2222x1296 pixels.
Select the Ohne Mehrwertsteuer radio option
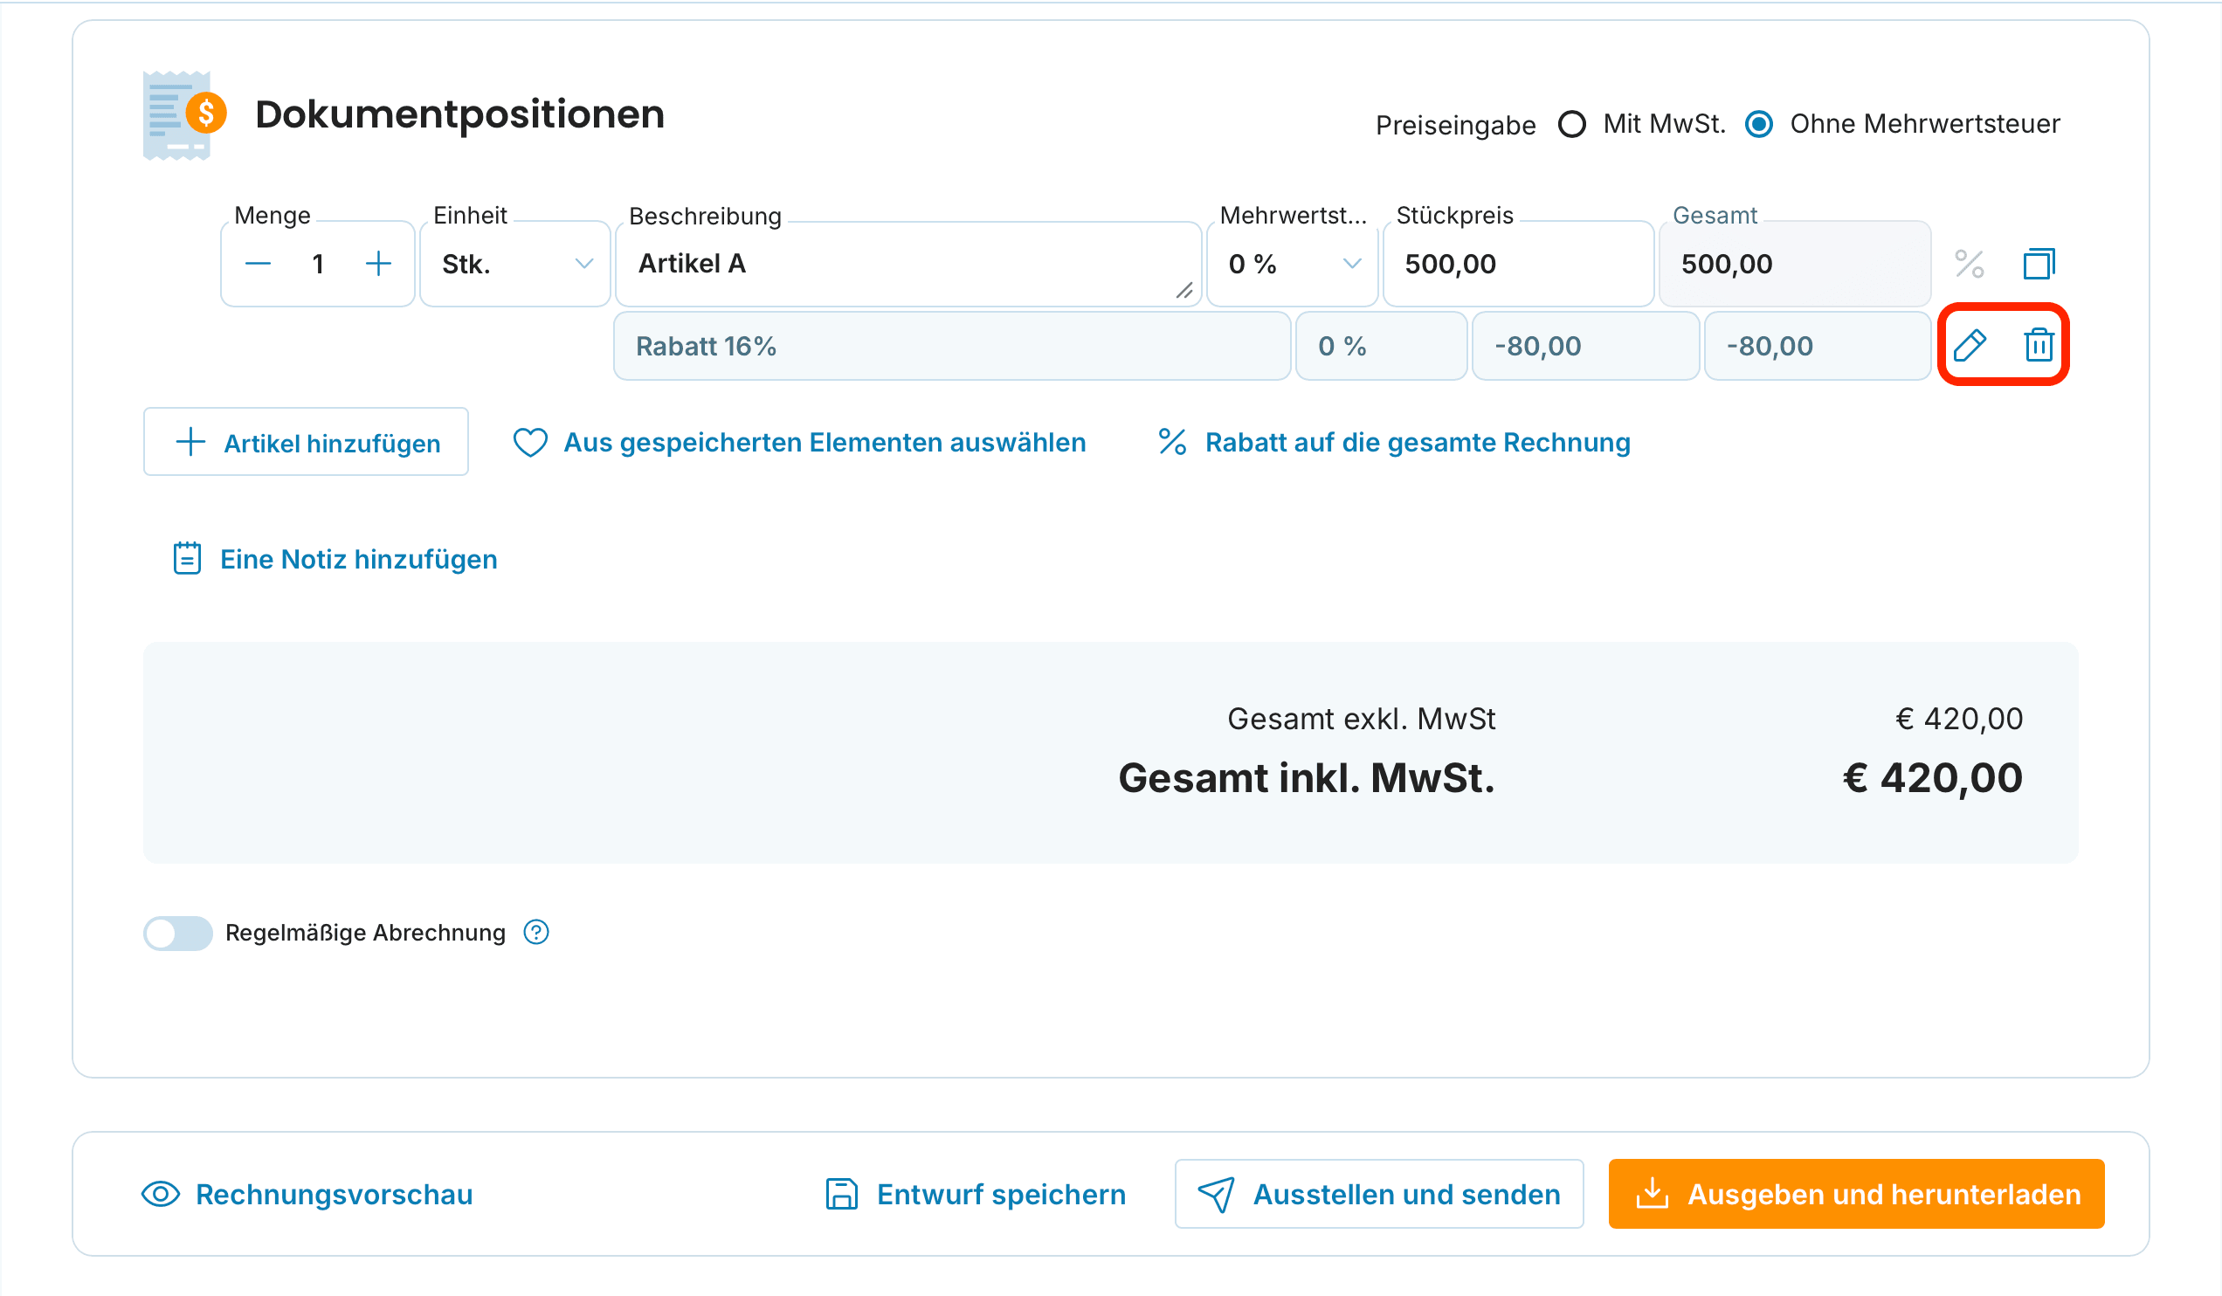point(1759,124)
